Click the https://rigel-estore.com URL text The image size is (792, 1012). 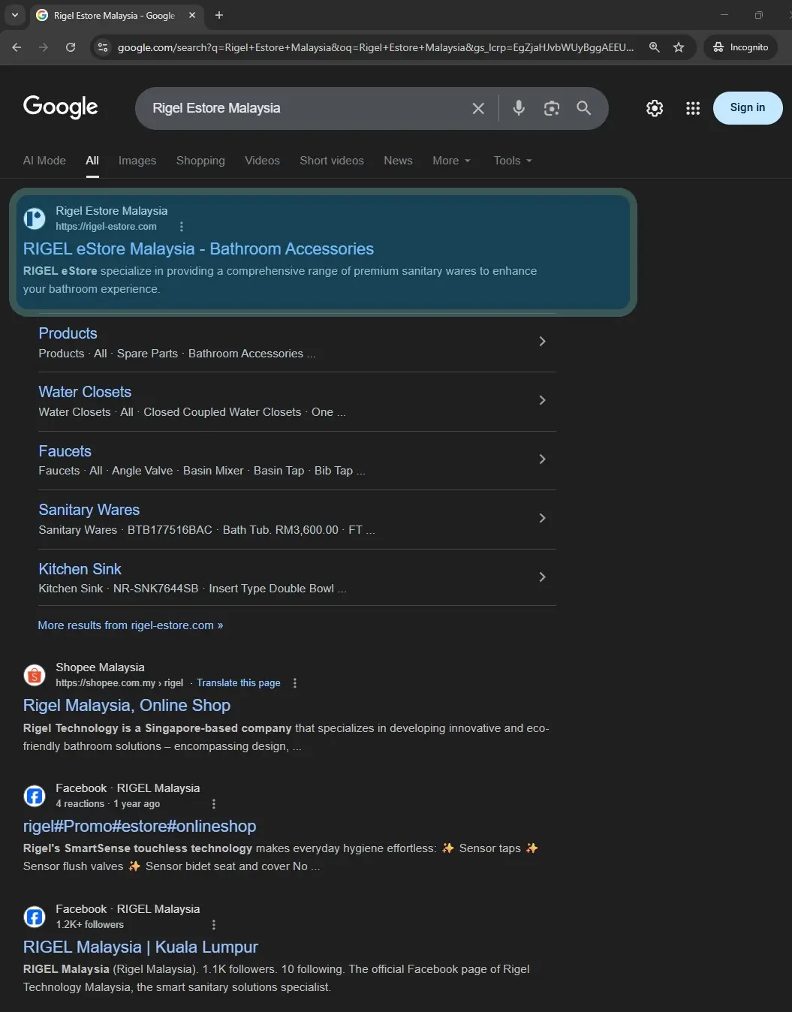pyautogui.click(x=106, y=227)
